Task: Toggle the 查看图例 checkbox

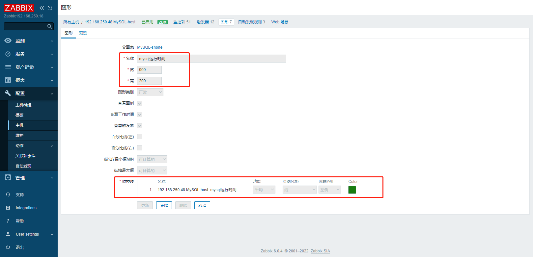Action: 140,103
